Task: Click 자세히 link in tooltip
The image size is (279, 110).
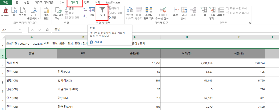Action: coord(98,42)
